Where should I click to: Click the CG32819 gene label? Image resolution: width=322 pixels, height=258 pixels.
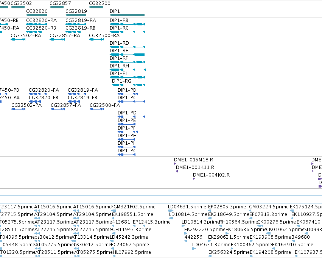coord(76,11)
